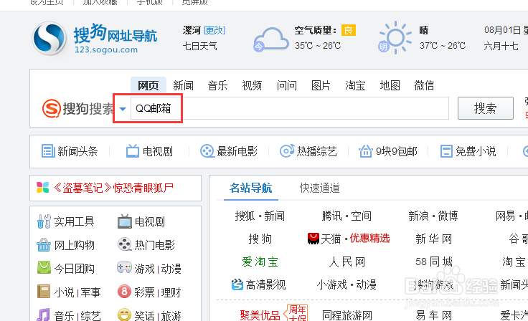
Task: Switch to the 微信 search tab
Action: (x=424, y=85)
